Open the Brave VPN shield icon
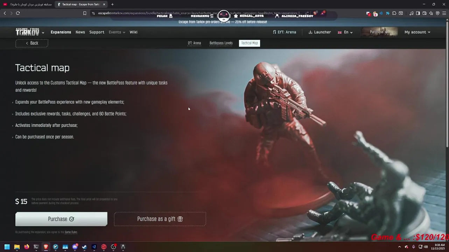The width and height of the screenshot is (449, 252). 437,13
